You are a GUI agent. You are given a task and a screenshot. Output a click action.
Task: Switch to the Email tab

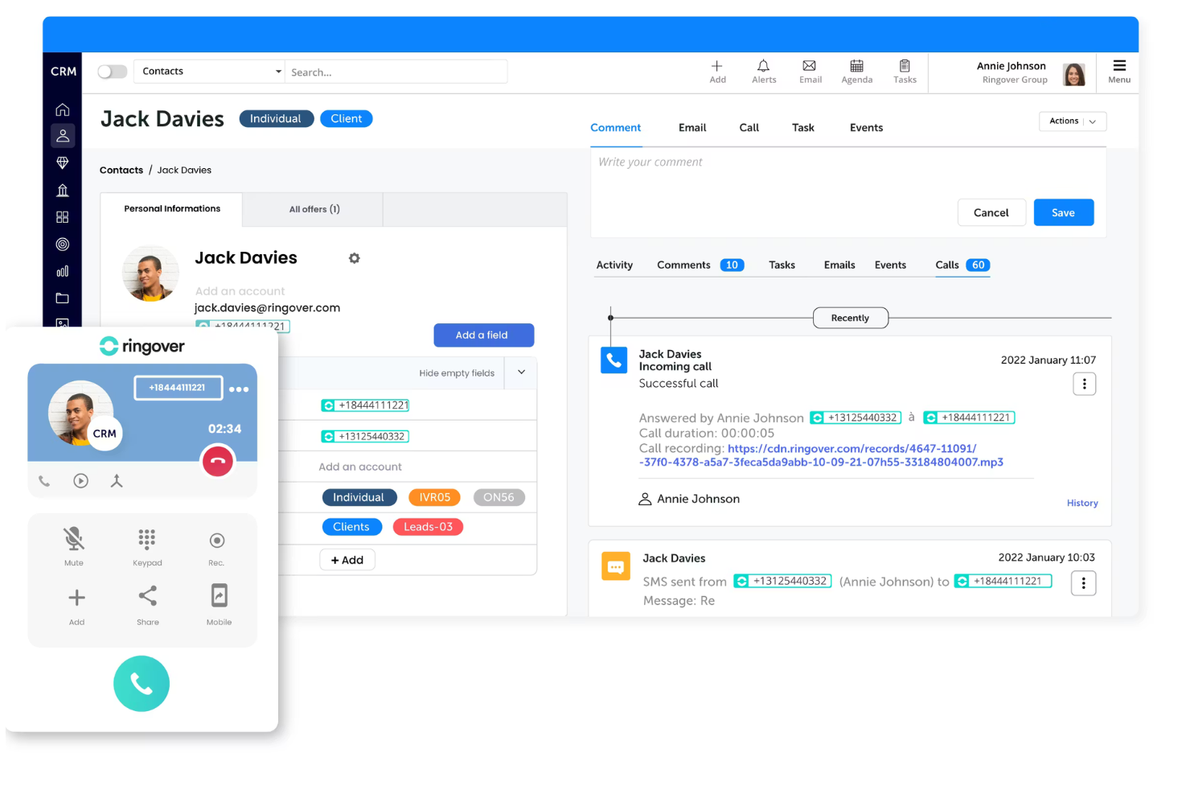(691, 127)
